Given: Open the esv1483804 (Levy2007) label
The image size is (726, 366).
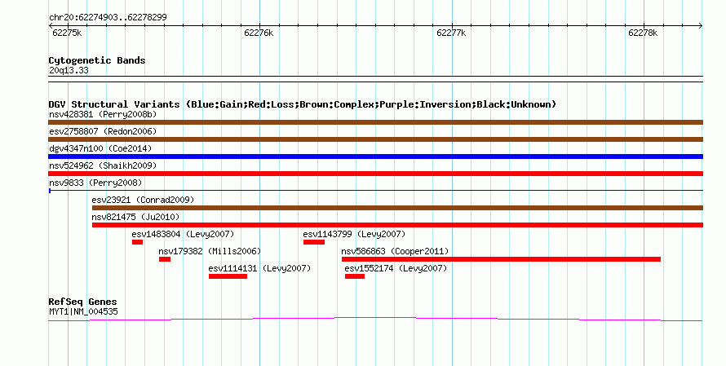Looking at the screenshot, I should pos(183,234).
